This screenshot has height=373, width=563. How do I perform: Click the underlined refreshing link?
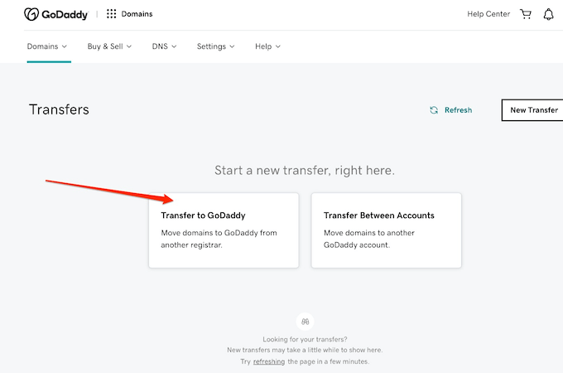[x=269, y=361]
